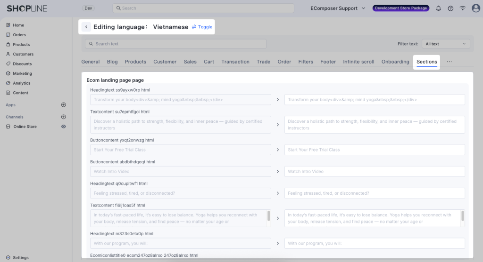Click the notifications bell icon
Image resolution: width=483 pixels, height=262 pixels.
tap(439, 8)
